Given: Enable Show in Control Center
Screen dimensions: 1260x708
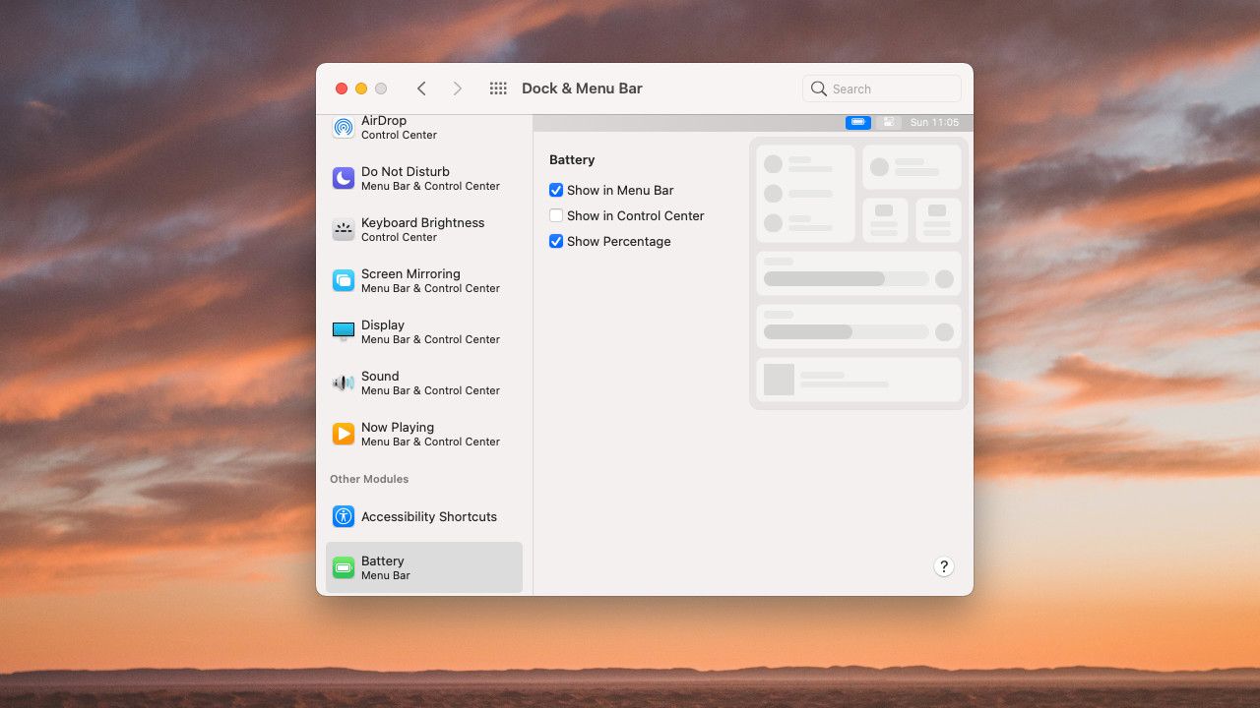Looking at the screenshot, I should pos(556,215).
